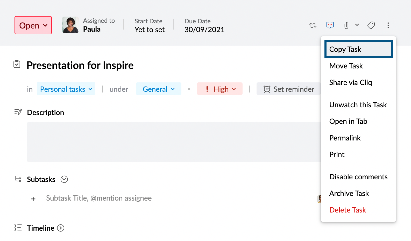Select Delete Task in the menu
Image resolution: width=411 pixels, height=241 pixels.
pos(348,210)
